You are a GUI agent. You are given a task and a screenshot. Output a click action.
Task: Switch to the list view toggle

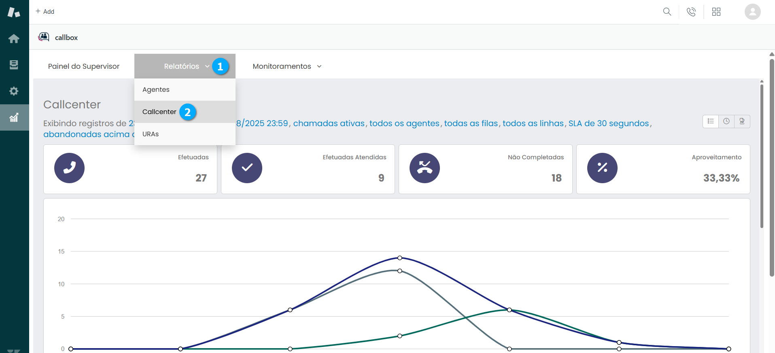pos(711,121)
